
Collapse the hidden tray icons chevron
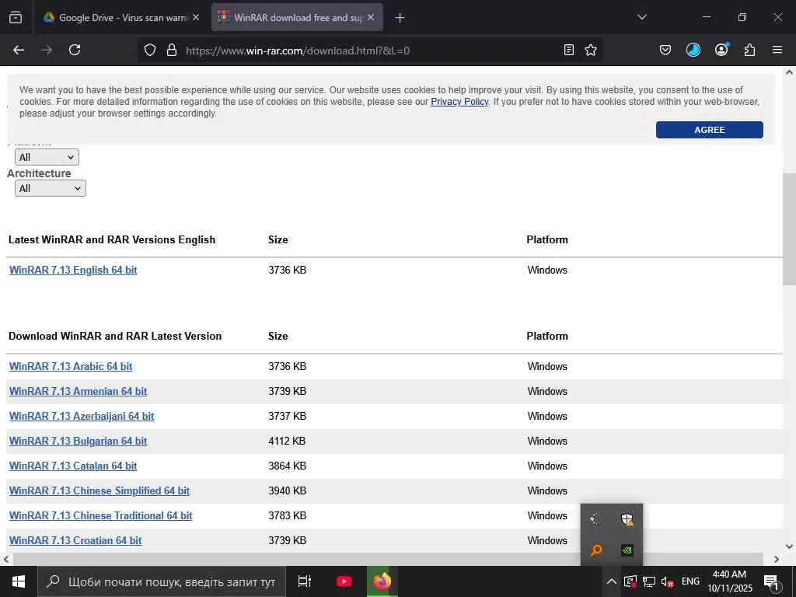(612, 581)
